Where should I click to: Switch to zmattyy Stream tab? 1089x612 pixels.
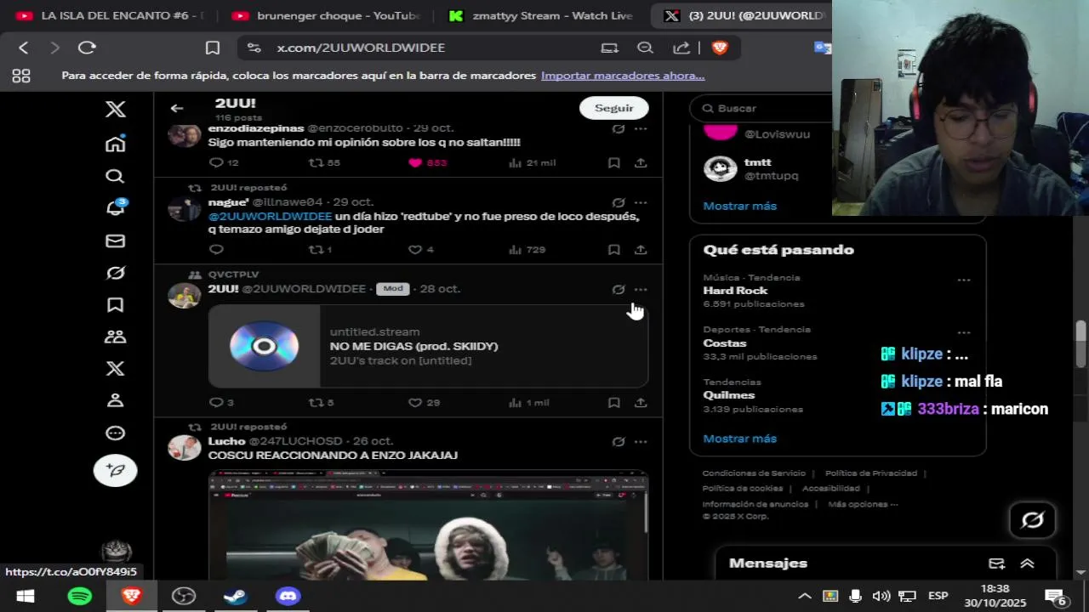point(541,15)
